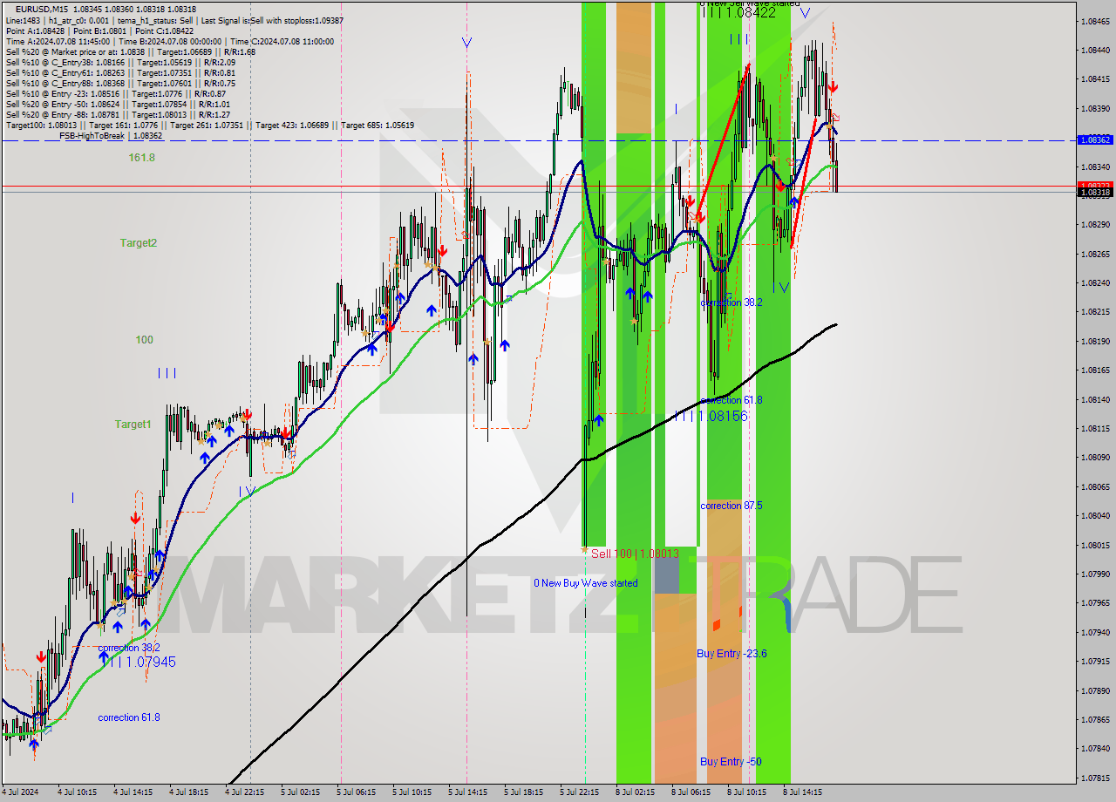This screenshot has height=802, width=1116.
Task: Click the 1.07840 price axis label
Action: pos(1093,748)
